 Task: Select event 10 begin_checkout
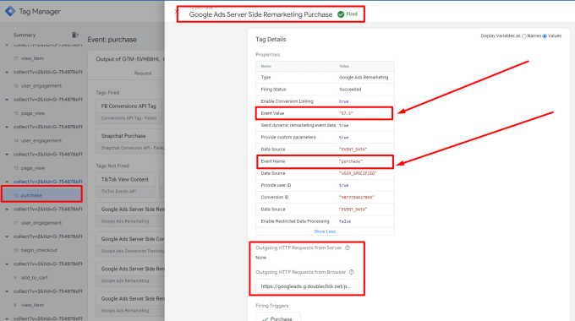(x=36, y=250)
